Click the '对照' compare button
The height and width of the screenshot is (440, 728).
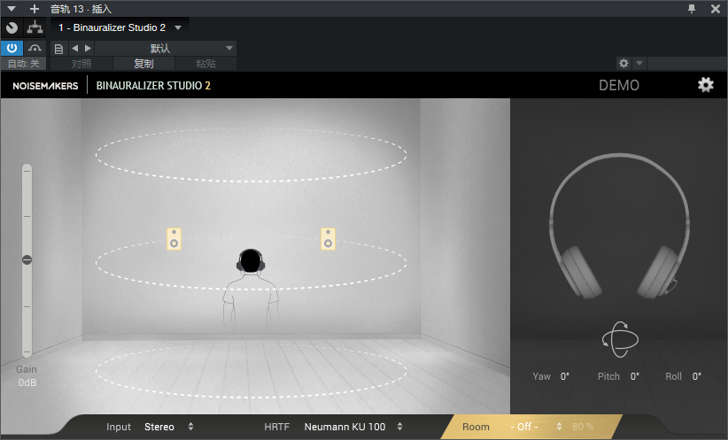81,64
